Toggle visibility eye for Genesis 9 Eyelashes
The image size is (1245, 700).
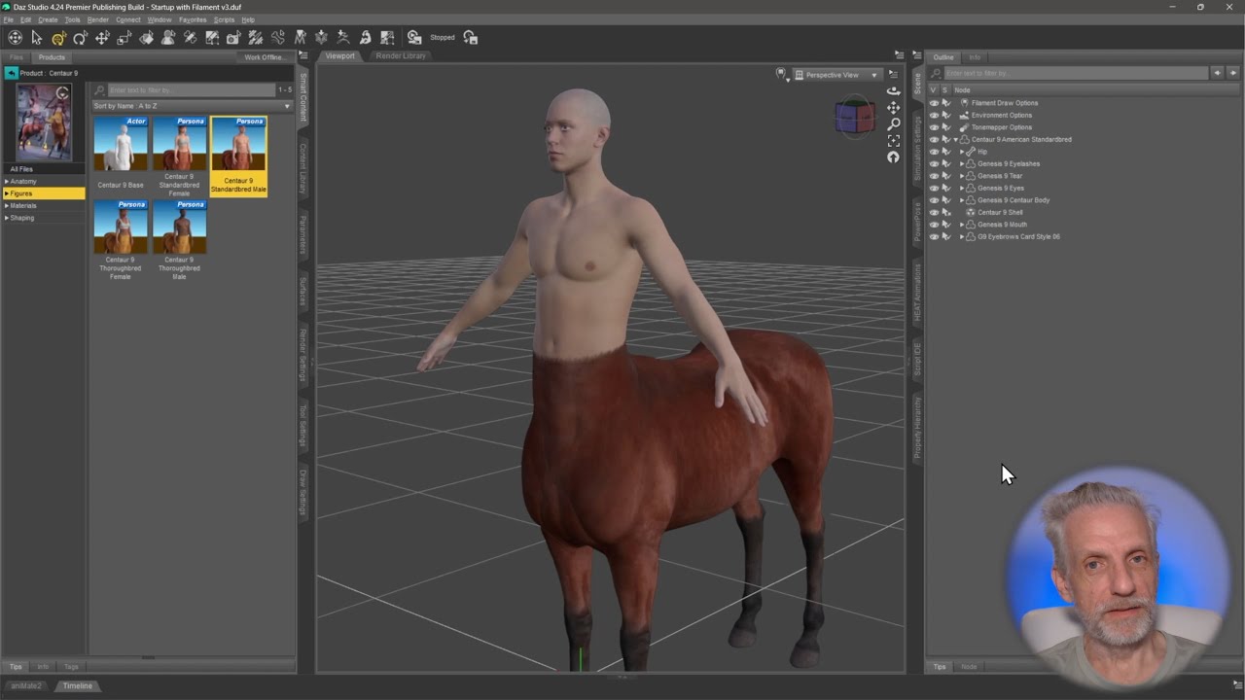tap(934, 163)
